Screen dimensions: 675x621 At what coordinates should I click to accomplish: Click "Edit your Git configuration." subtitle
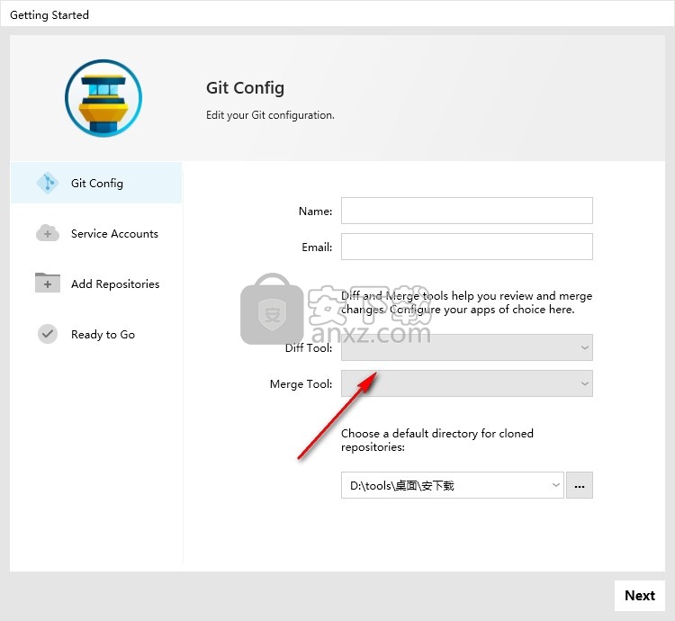tap(270, 115)
